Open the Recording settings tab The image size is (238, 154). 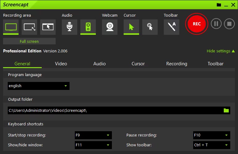click(176, 64)
